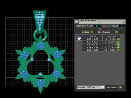
Task: Click the Gem Reporter title bar
Action: (x=100, y=22)
